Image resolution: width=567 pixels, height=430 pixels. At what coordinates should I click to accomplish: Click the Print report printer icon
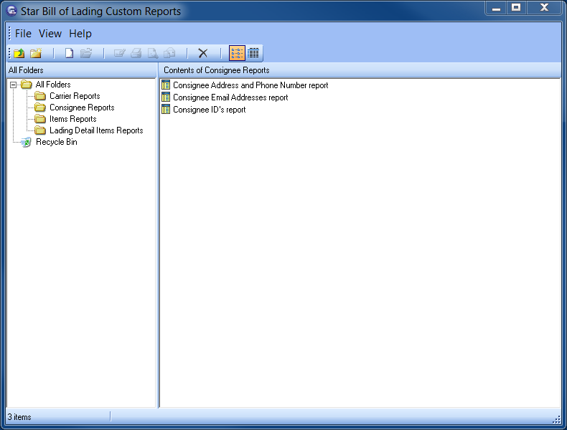[x=136, y=54]
